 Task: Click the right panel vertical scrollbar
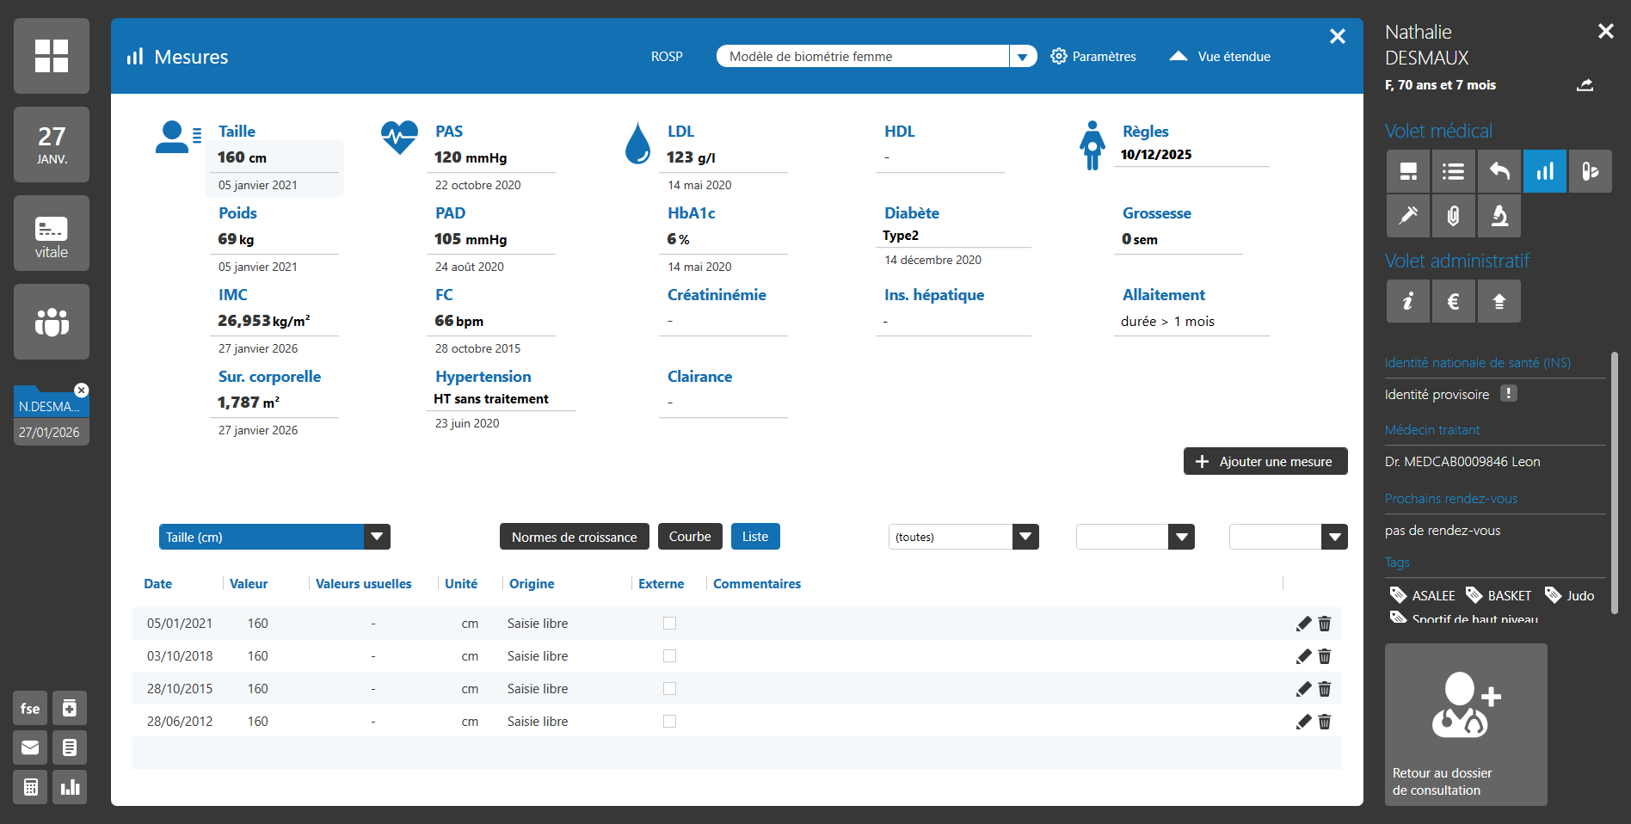1614,482
